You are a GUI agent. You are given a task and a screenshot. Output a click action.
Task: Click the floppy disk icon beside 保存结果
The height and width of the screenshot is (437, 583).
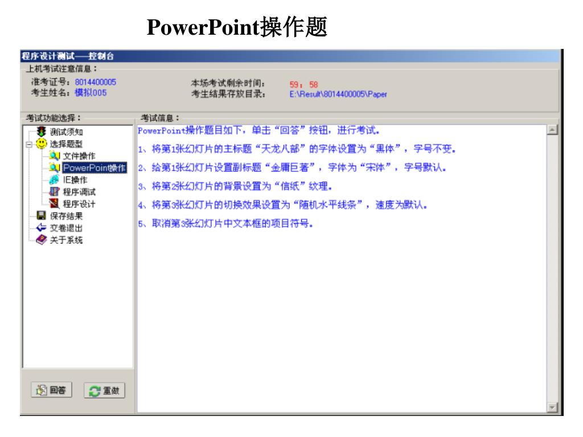(x=41, y=216)
